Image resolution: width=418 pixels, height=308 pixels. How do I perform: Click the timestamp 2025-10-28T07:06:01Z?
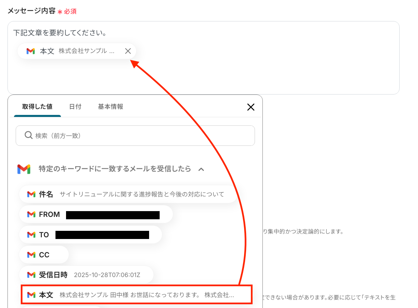(x=107, y=275)
